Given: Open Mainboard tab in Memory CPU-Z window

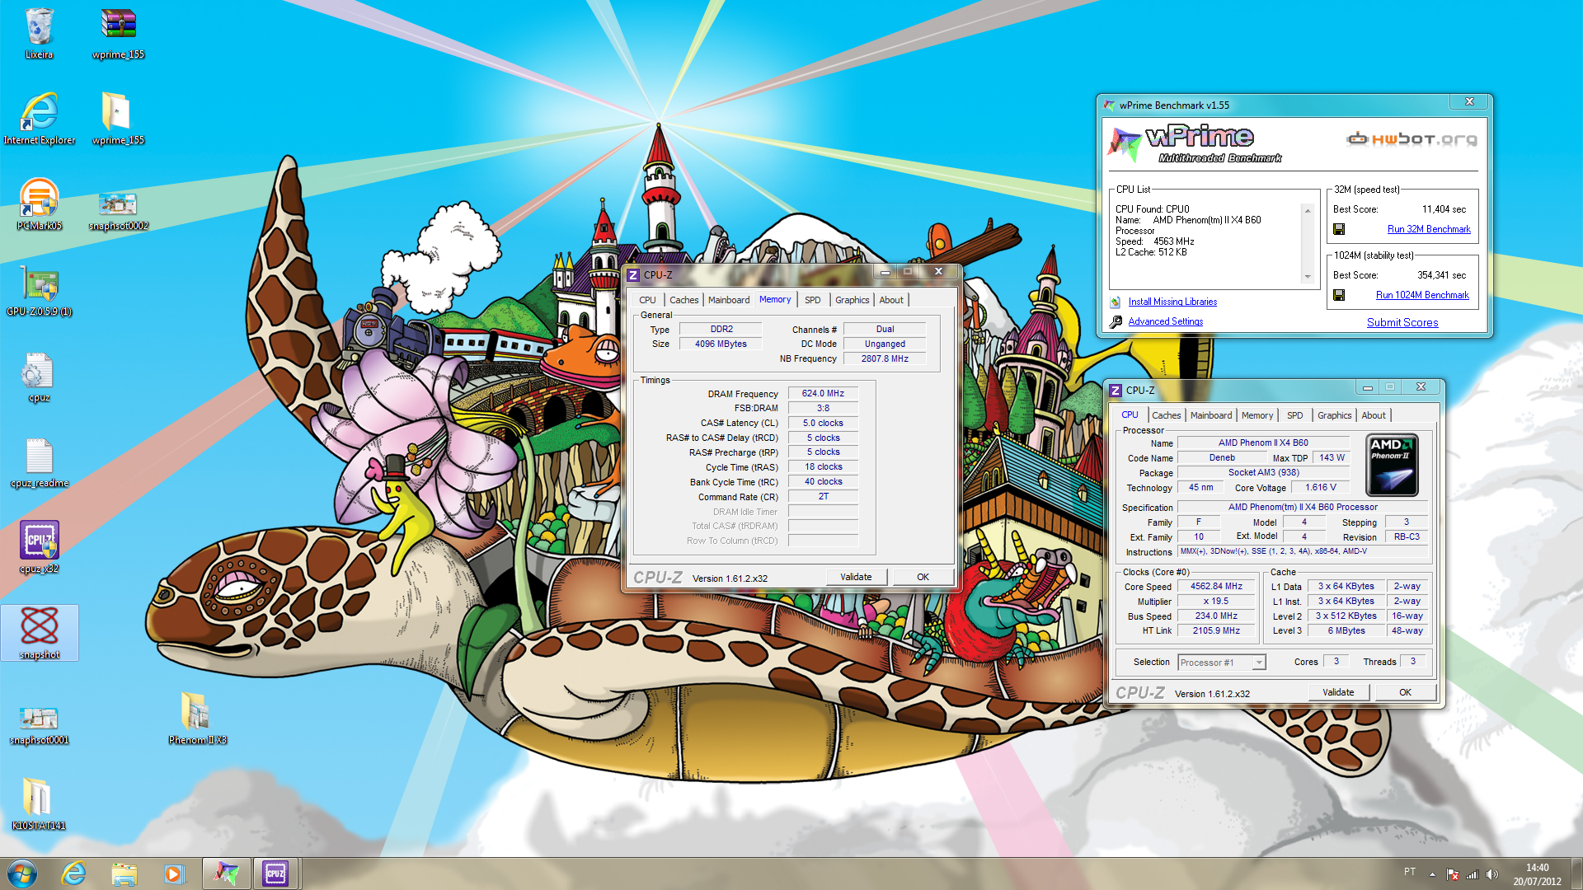Looking at the screenshot, I should [729, 300].
